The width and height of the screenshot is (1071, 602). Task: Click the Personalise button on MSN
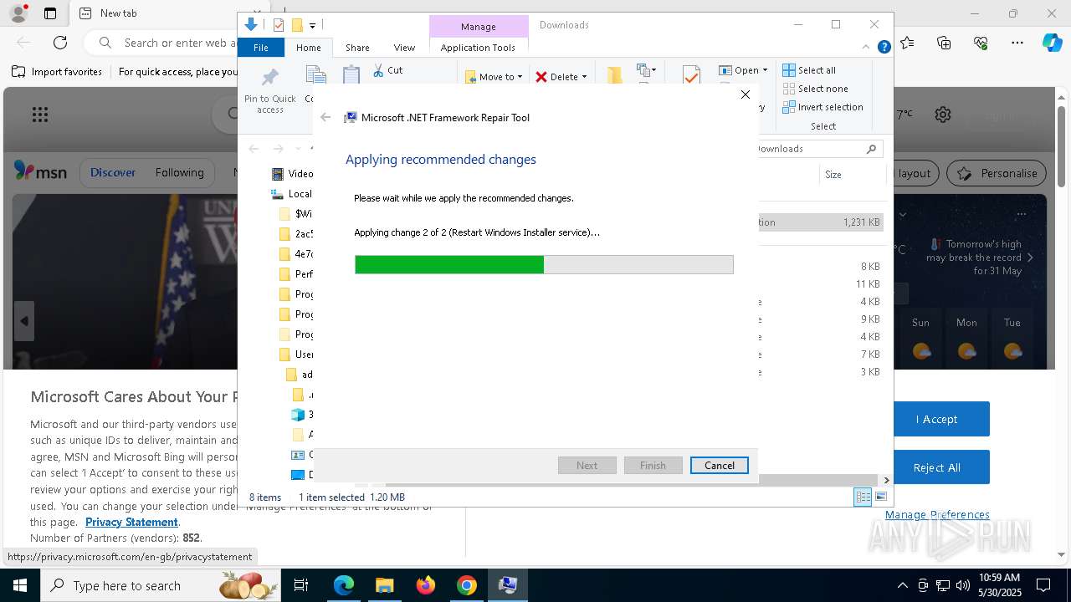click(x=997, y=173)
